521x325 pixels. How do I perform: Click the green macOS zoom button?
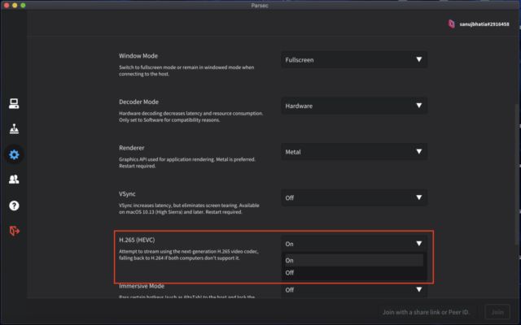pos(23,6)
